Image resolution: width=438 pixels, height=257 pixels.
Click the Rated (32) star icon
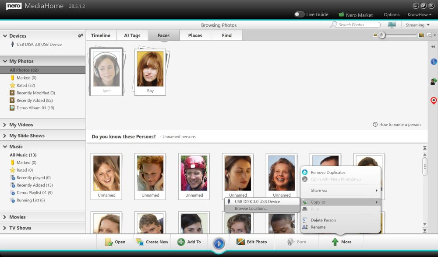tap(12, 85)
